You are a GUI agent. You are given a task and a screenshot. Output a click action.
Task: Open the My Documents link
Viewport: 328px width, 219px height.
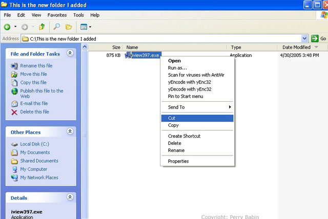point(35,152)
